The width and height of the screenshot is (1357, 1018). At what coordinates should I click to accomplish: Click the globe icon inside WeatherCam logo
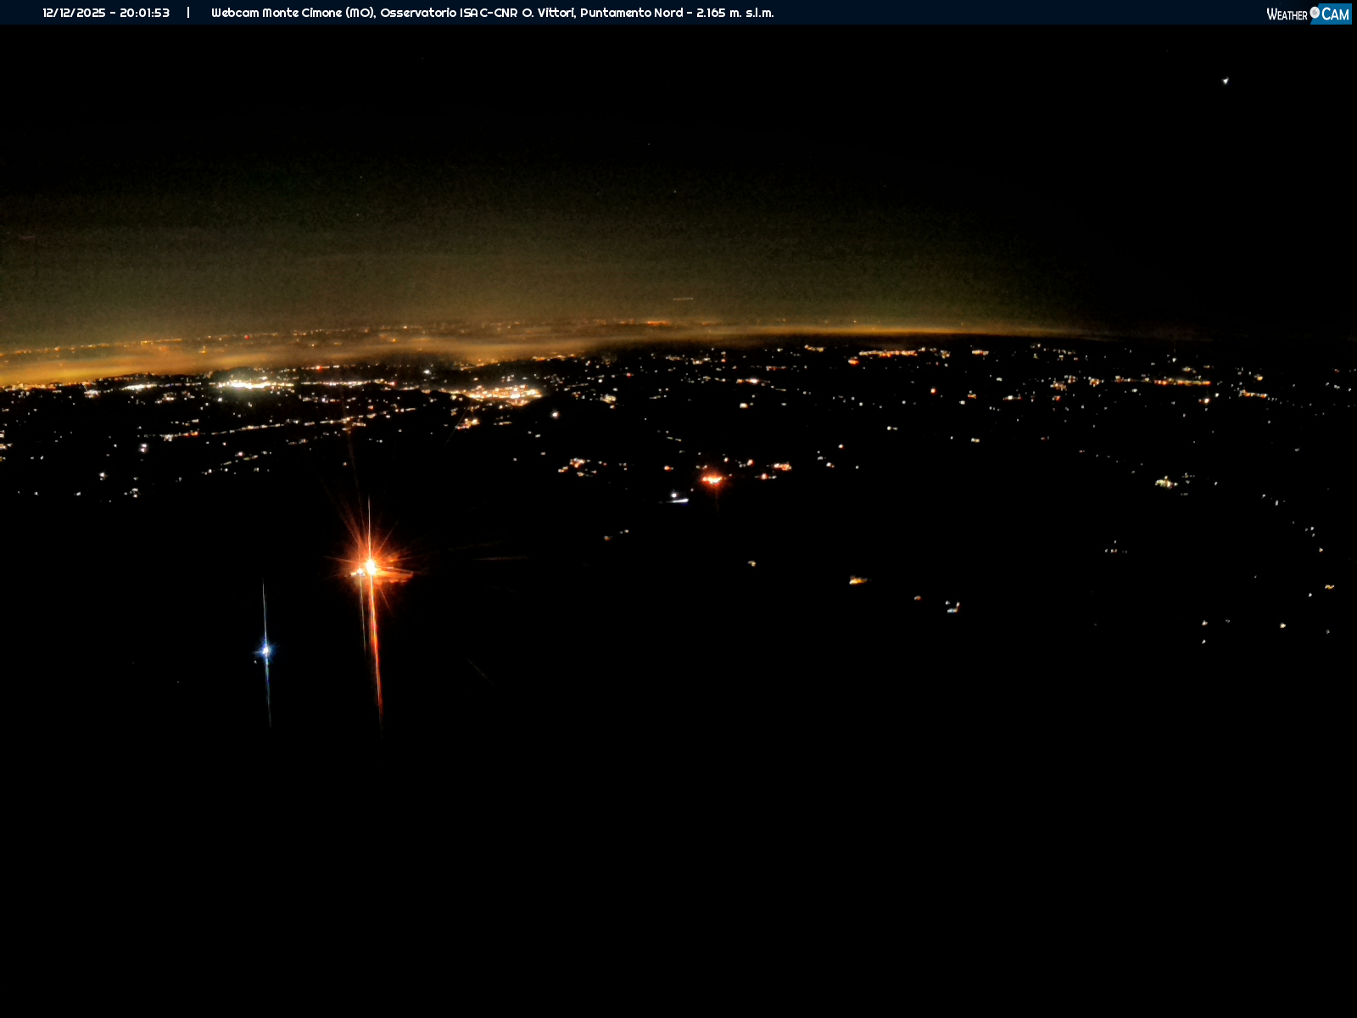coord(1315,12)
